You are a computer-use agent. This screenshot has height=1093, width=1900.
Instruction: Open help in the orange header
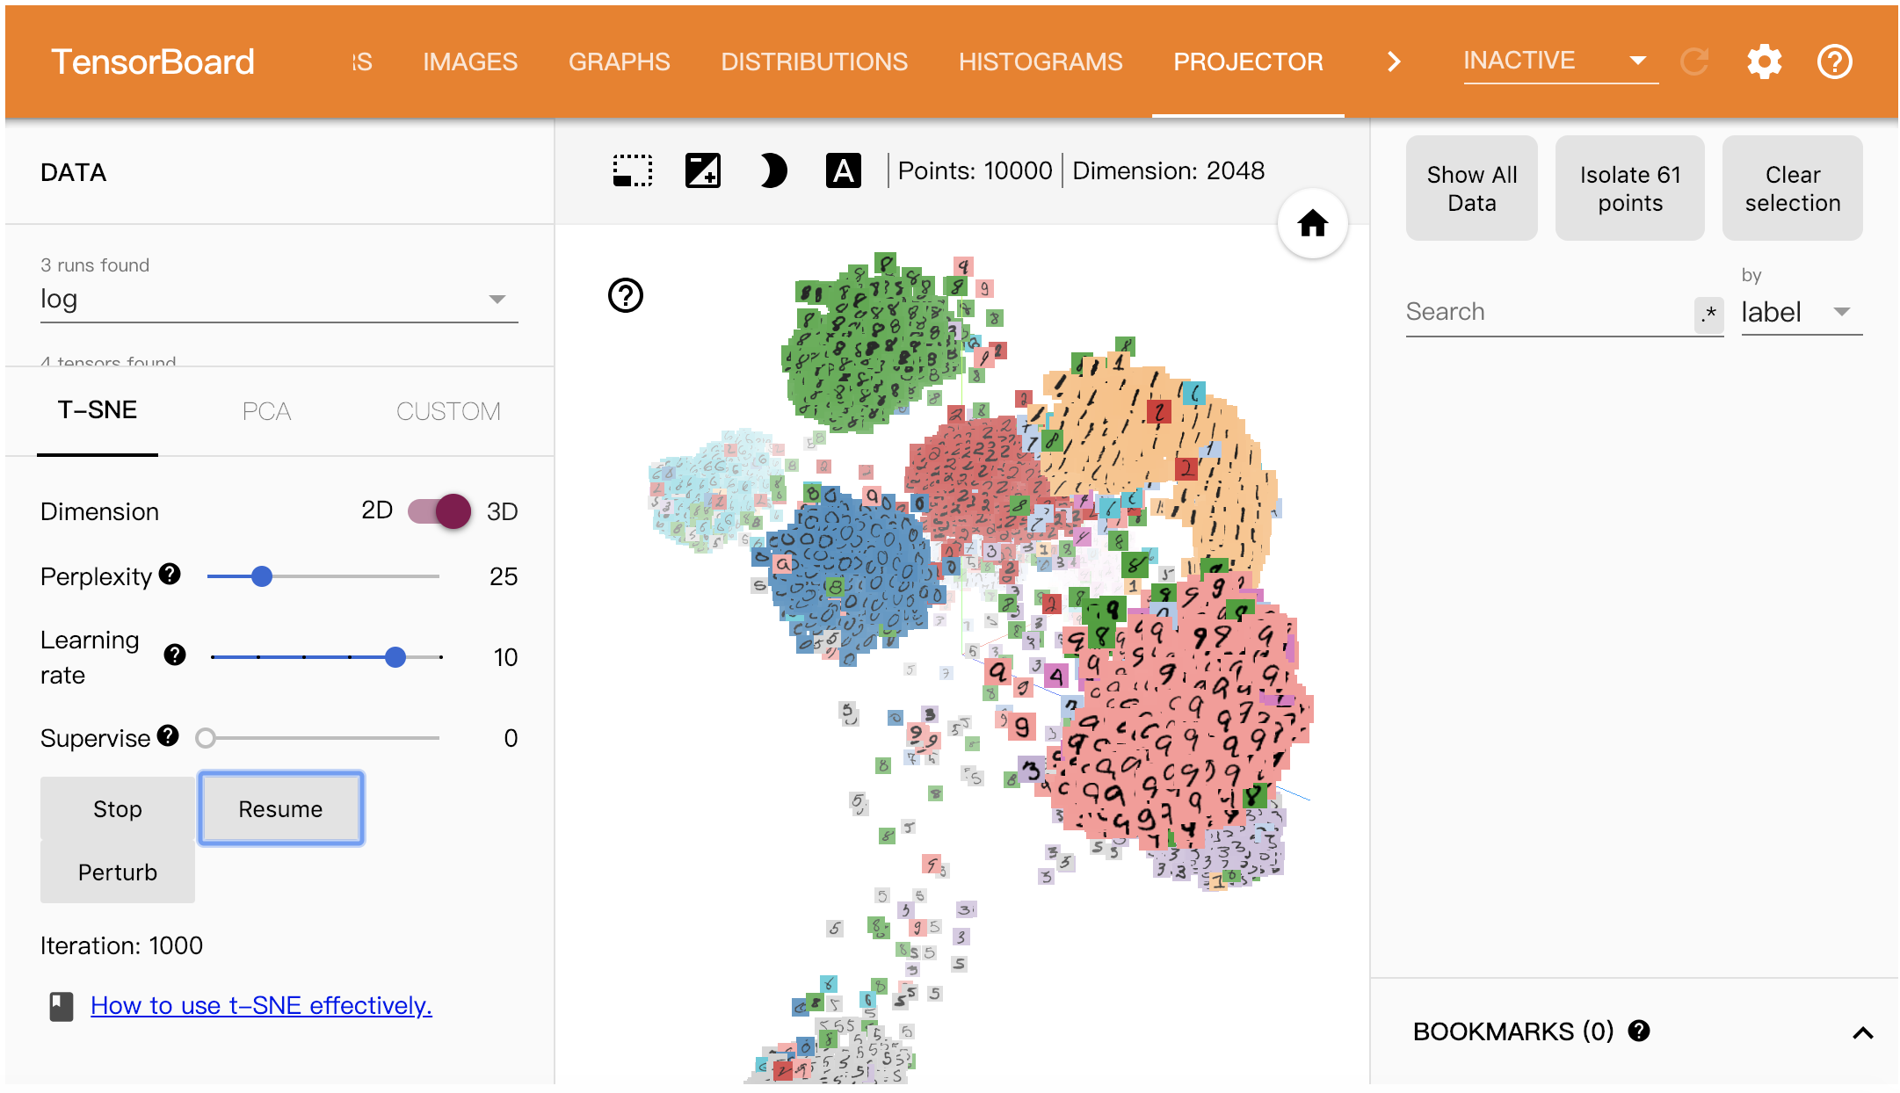pyautogui.click(x=1834, y=62)
